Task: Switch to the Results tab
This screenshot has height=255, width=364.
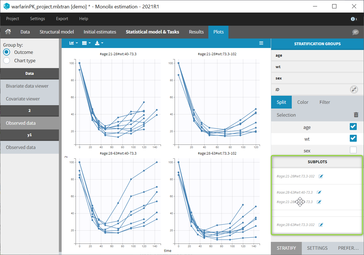Action: pyautogui.click(x=196, y=32)
